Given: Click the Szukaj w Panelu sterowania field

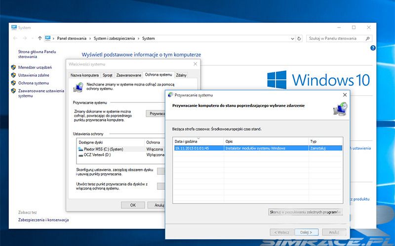Looking at the screenshot, I should (336, 38).
